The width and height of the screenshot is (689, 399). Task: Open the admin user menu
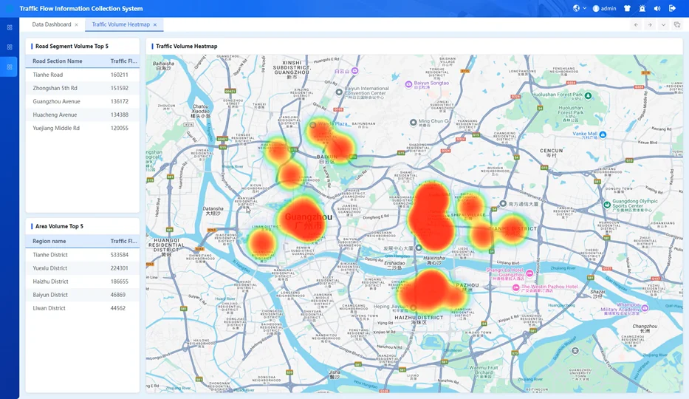604,8
